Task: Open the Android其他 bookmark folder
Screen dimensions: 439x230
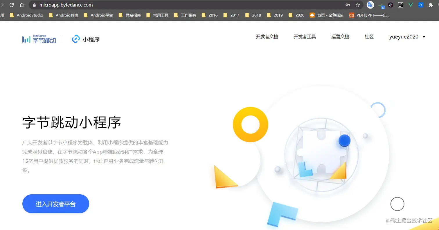Action: [x=64, y=15]
